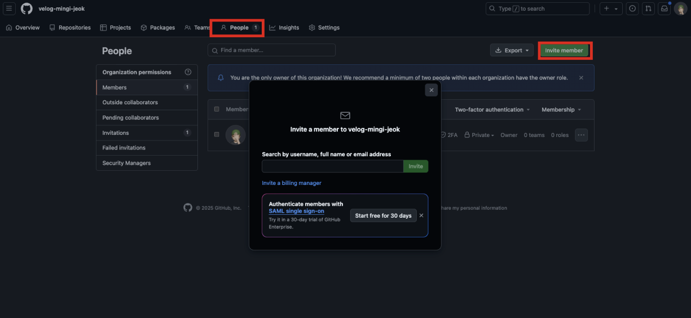Click the 2FA shield badge
The image size is (691, 318).
450,135
